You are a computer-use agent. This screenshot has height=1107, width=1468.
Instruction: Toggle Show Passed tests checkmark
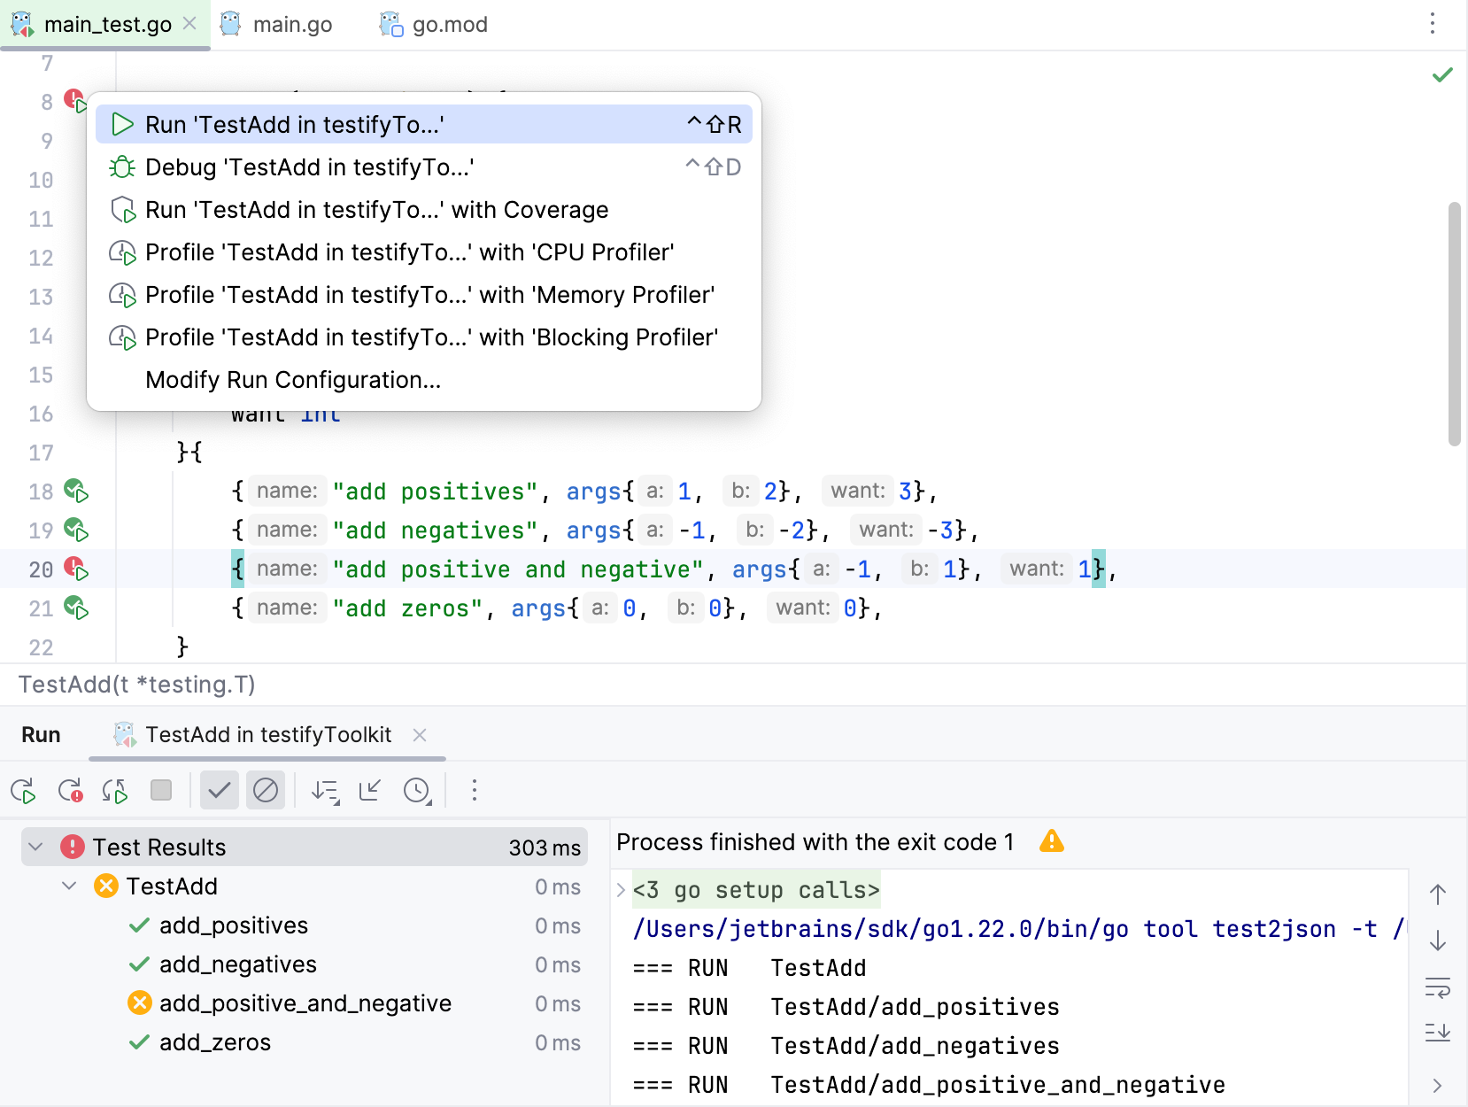click(219, 790)
